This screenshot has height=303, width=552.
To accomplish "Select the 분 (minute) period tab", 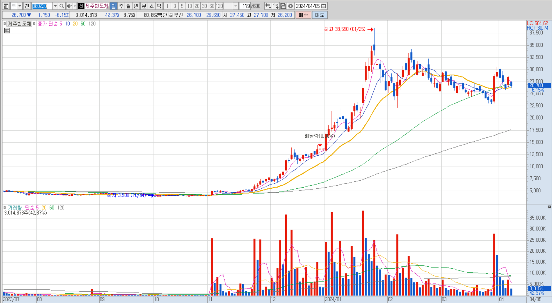I will 144,6.
